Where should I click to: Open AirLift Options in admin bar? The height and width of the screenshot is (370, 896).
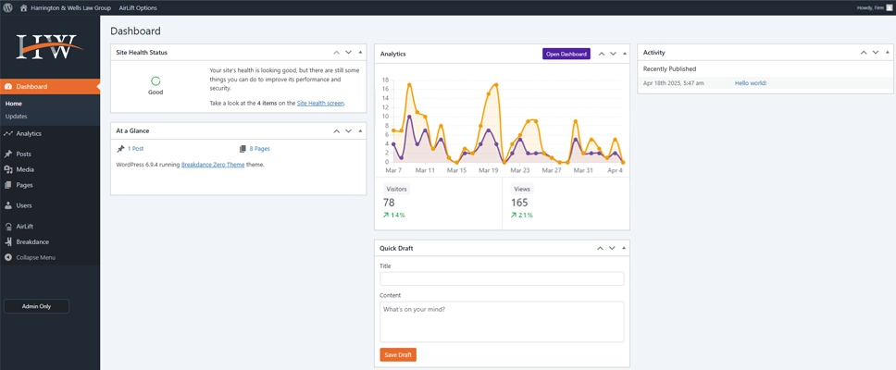138,8
